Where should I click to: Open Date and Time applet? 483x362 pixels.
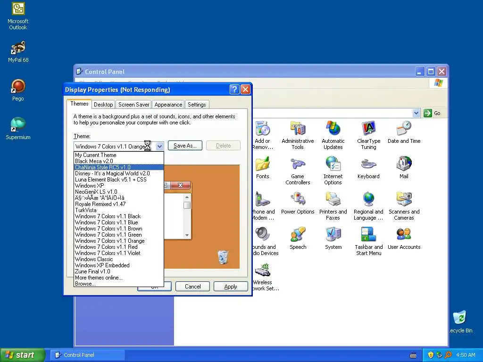[x=404, y=132]
